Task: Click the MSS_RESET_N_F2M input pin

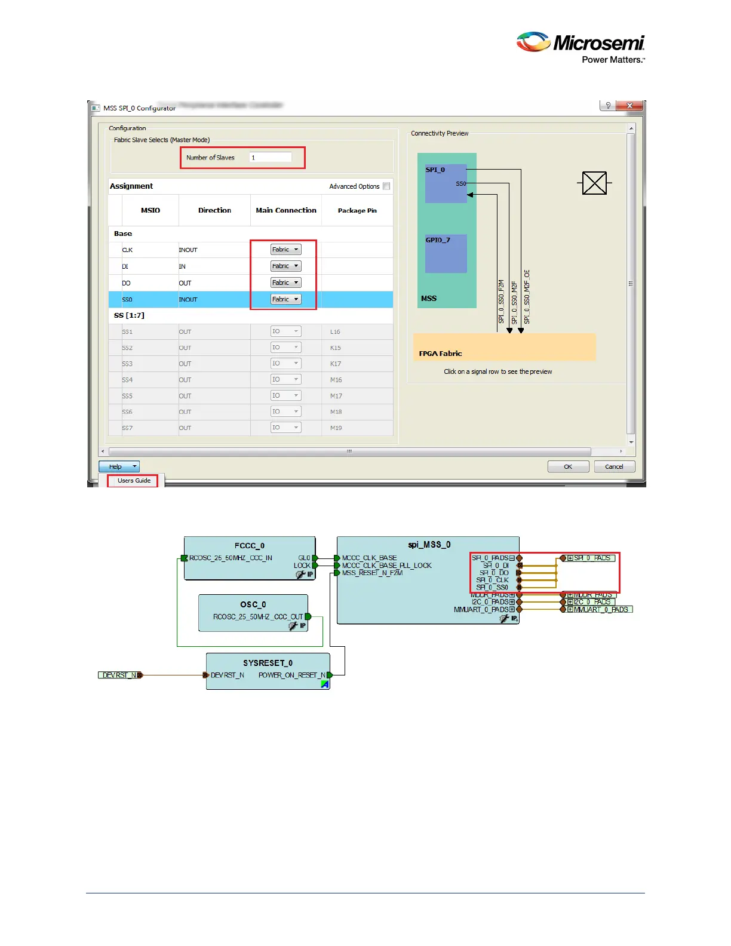Action: [337, 573]
